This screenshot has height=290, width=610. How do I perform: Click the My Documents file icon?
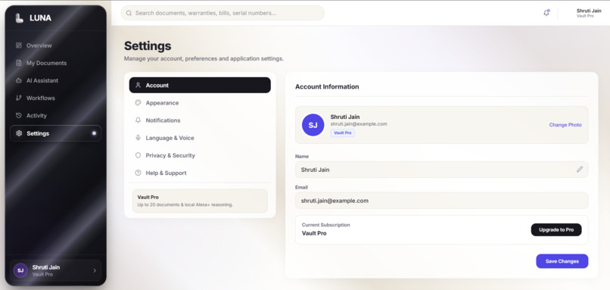pos(19,63)
